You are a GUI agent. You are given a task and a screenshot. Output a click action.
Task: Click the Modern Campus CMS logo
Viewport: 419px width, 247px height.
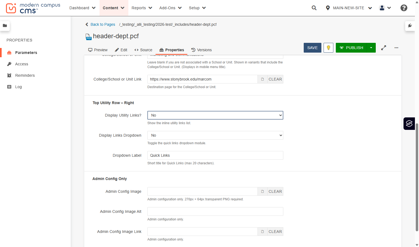(x=33, y=8)
